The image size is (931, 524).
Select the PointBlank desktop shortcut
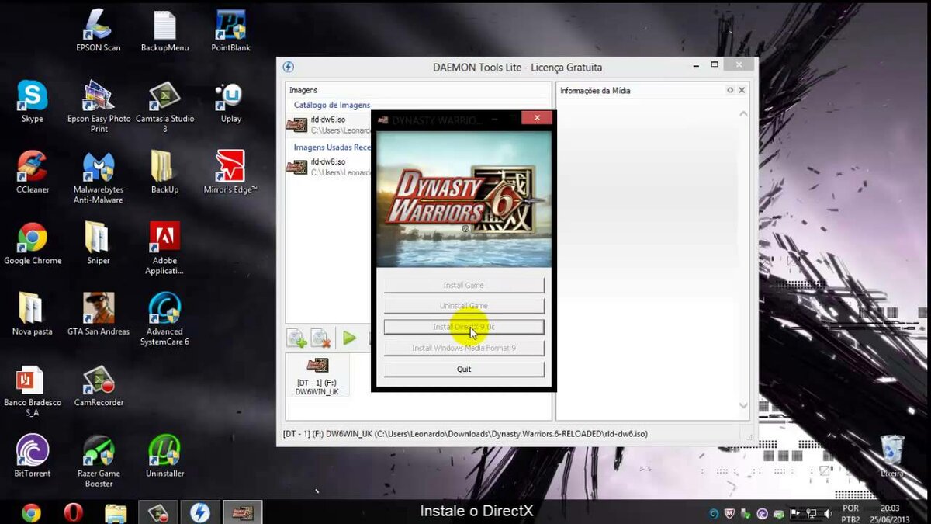tap(230, 31)
